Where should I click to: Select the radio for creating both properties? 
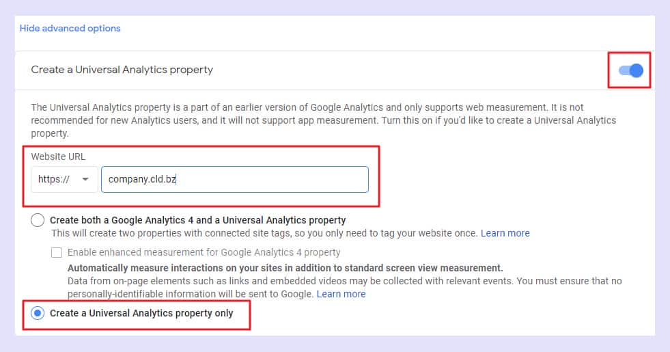pyautogui.click(x=38, y=220)
